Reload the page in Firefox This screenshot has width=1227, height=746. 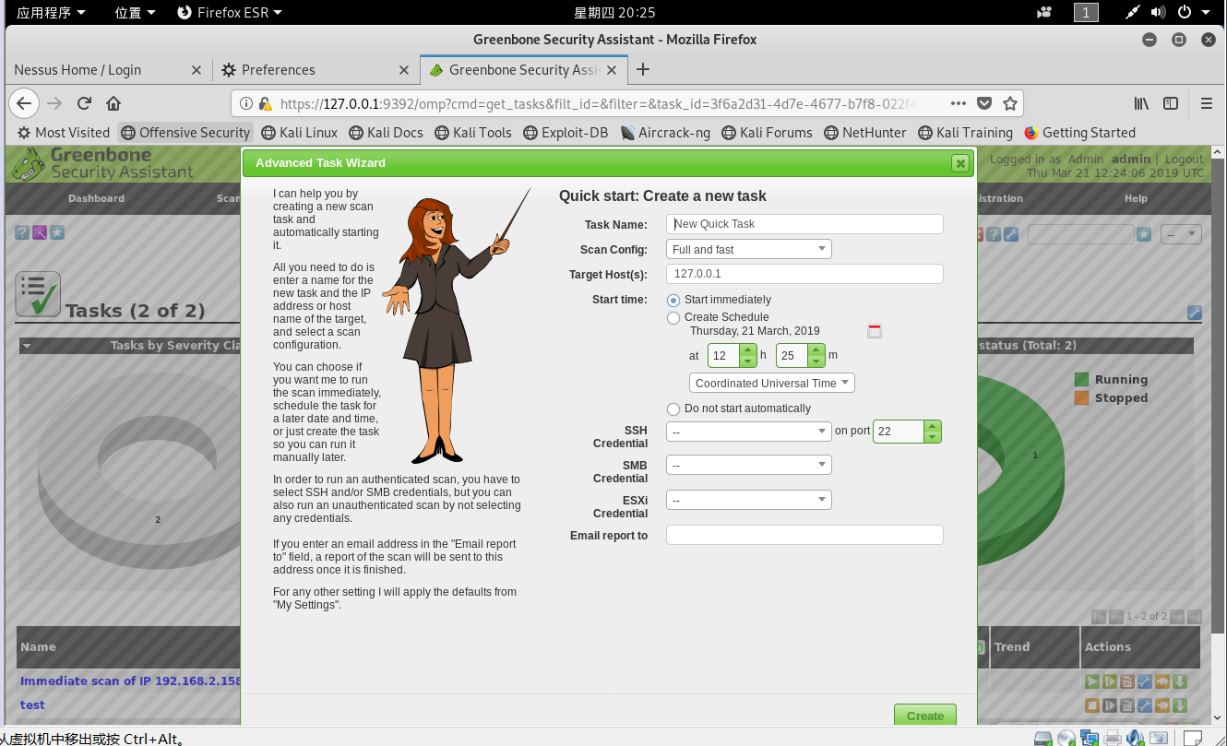[x=84, y=103]
